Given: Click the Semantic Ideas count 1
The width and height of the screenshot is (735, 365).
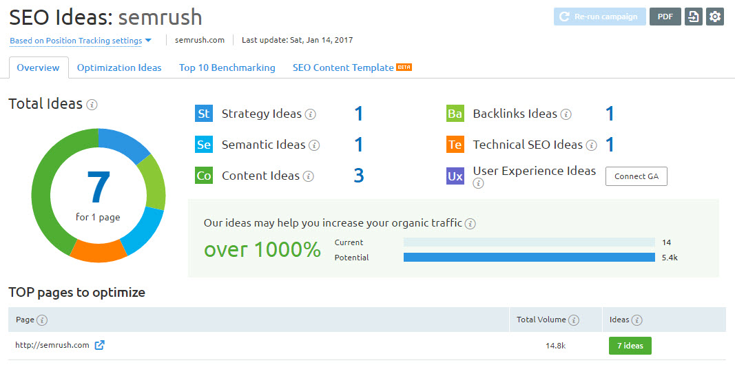Looking at the screenshot, I should pos(359,145).
